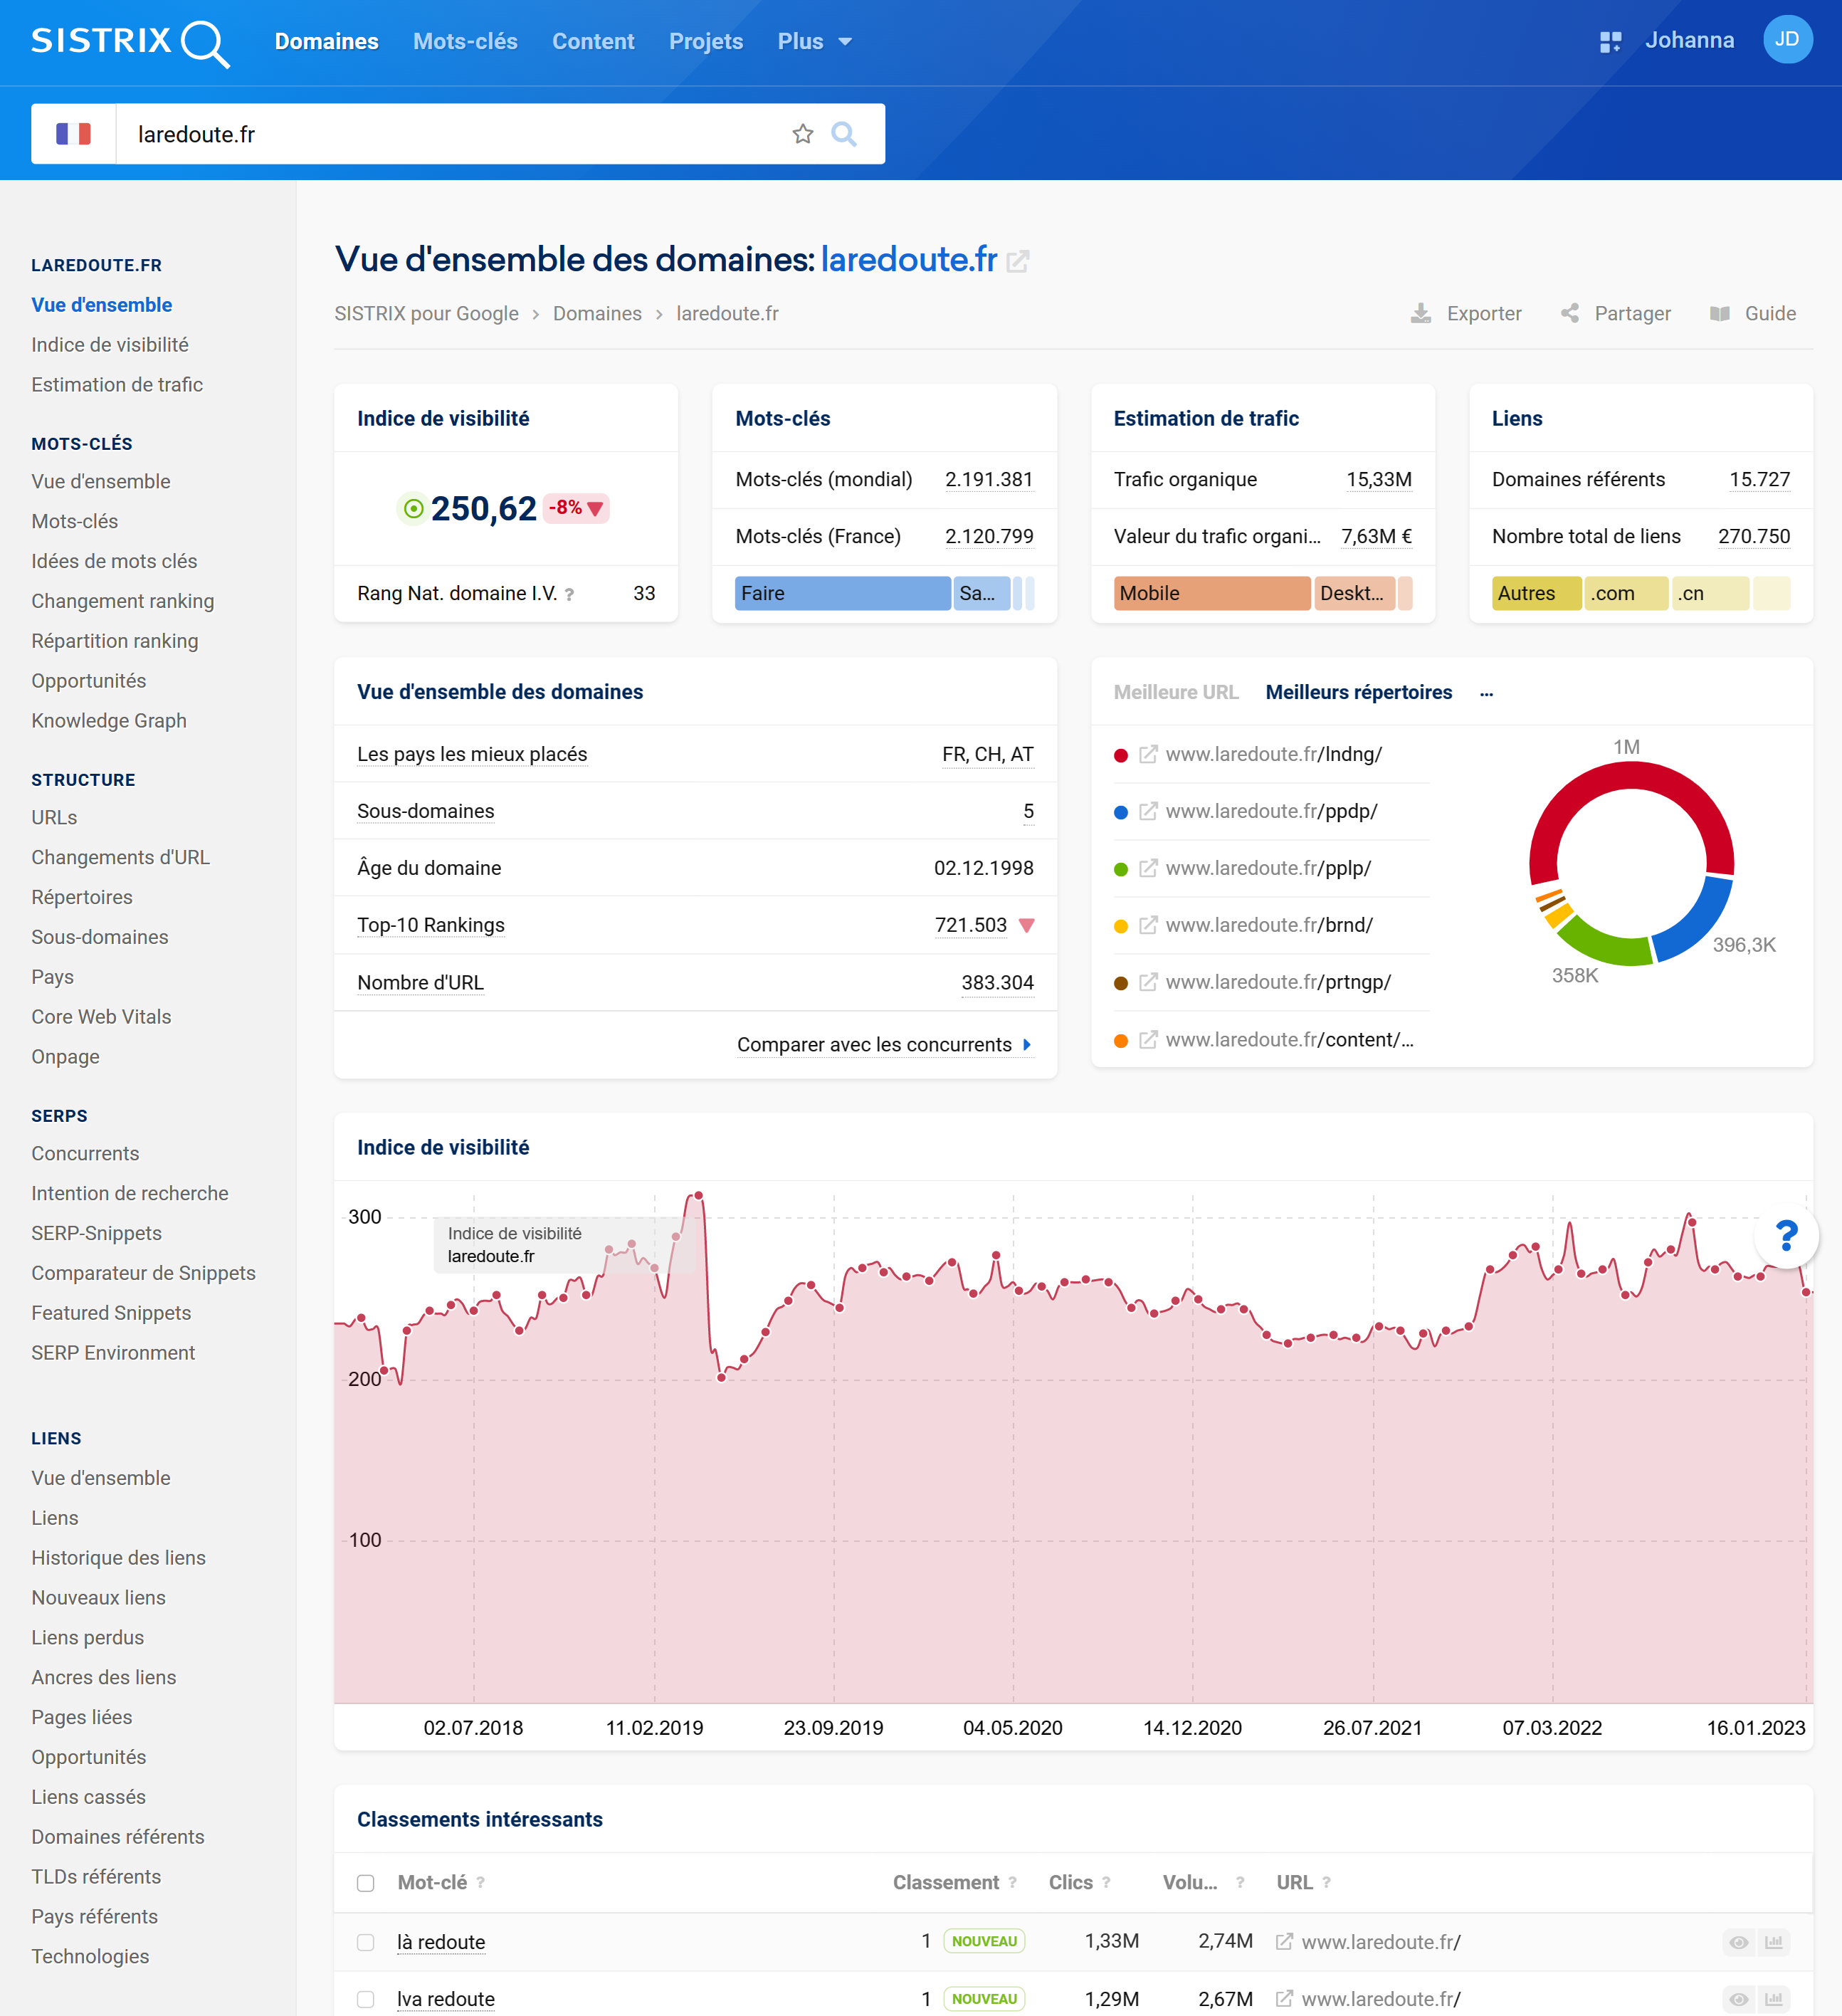Click the help icon next to Mot-clé column
1842x2016 pixels.
(480, 1883)
